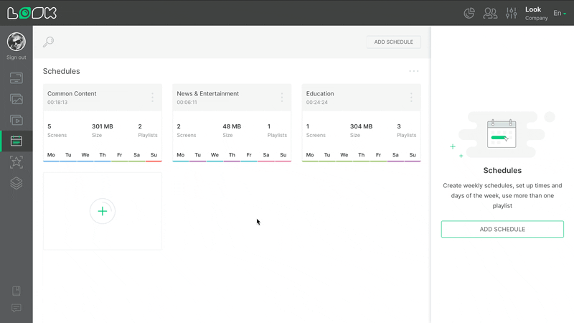This screenshot has width=574, height=323.
Task: Open the Layers stack icon in sidebar
Action: (x=16, y=184)
